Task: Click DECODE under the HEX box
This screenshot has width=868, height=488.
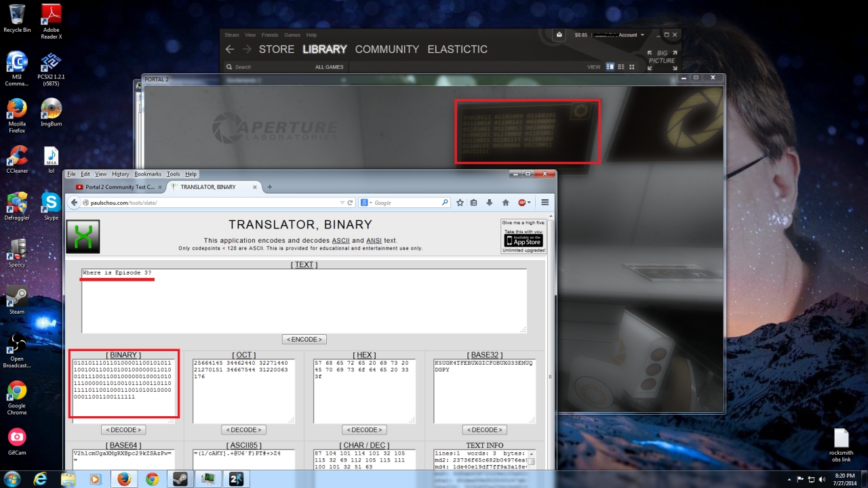Action: coord(365,430)
